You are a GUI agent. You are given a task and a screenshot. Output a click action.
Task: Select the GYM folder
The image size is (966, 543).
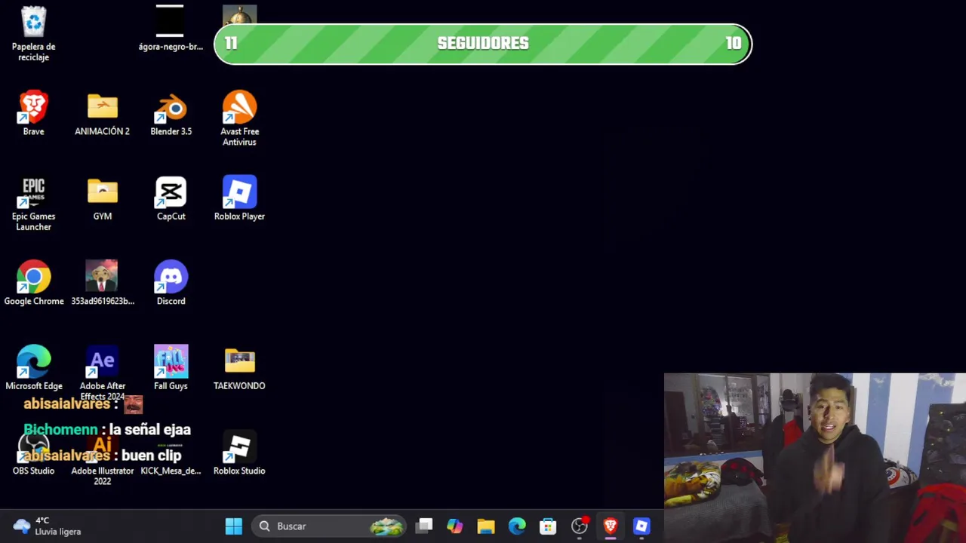102,199
